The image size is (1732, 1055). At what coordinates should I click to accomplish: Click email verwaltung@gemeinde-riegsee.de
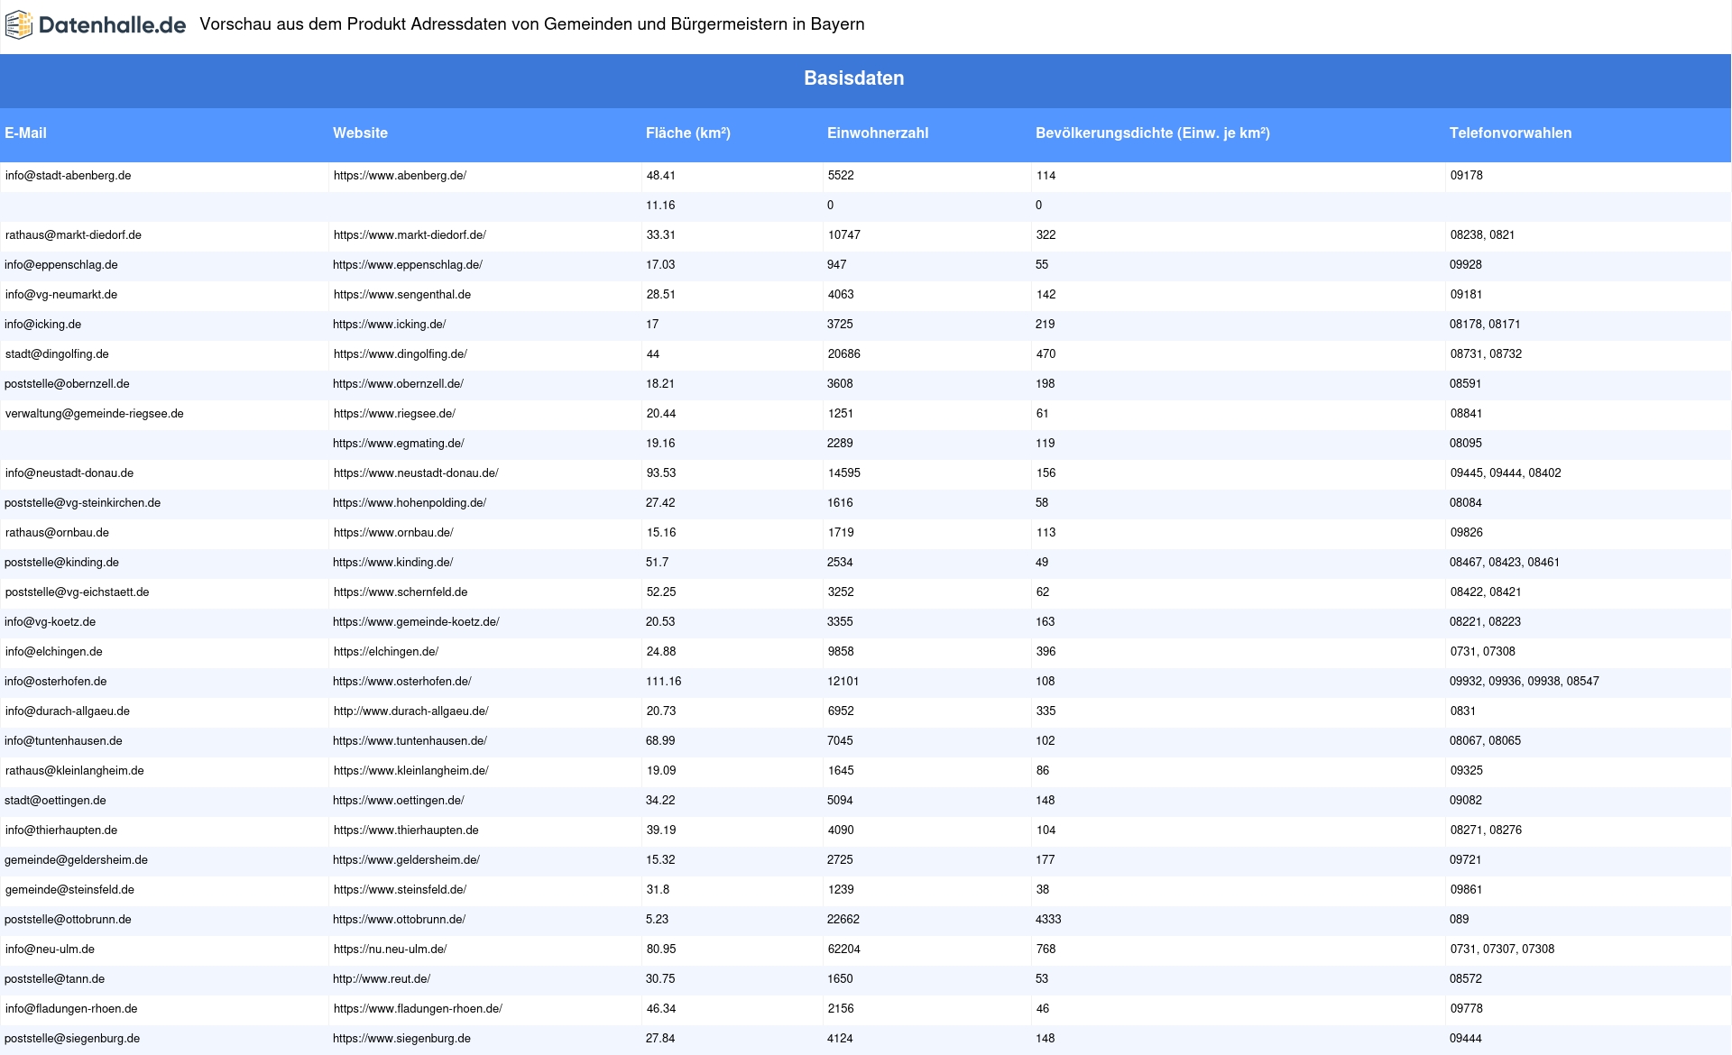click(x=95, y=414)
